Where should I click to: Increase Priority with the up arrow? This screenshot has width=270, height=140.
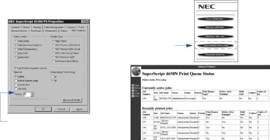coord(32,93)
